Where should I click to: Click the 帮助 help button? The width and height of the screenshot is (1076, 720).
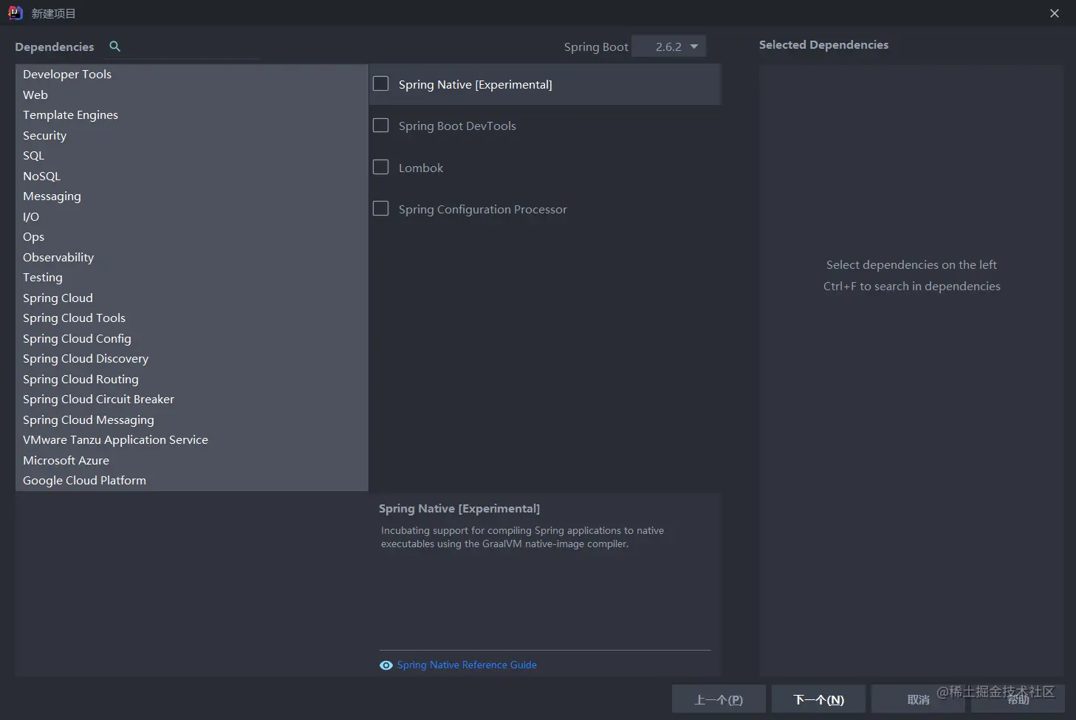pos(1018,699)
